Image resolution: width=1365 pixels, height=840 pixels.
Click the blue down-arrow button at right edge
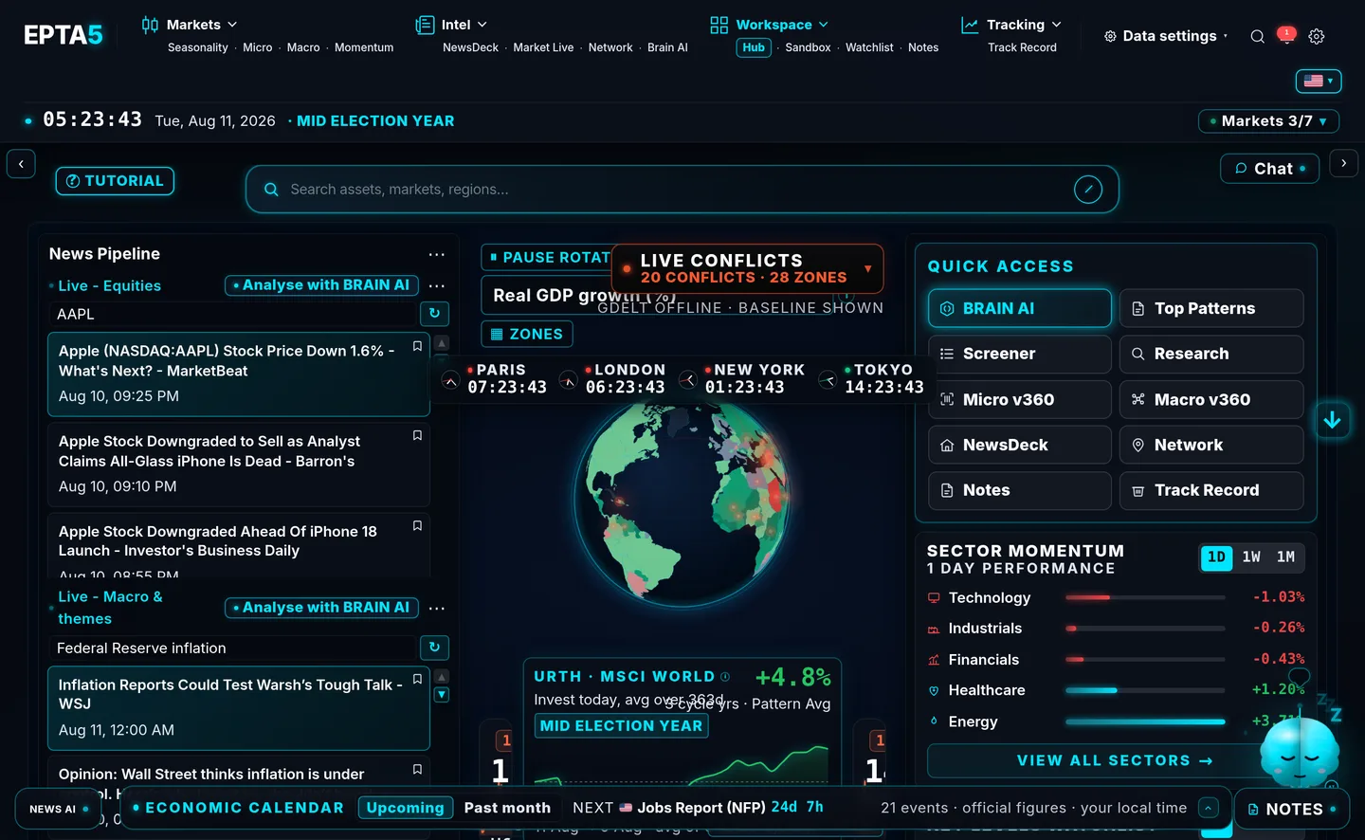click(x=1332, y=420)
